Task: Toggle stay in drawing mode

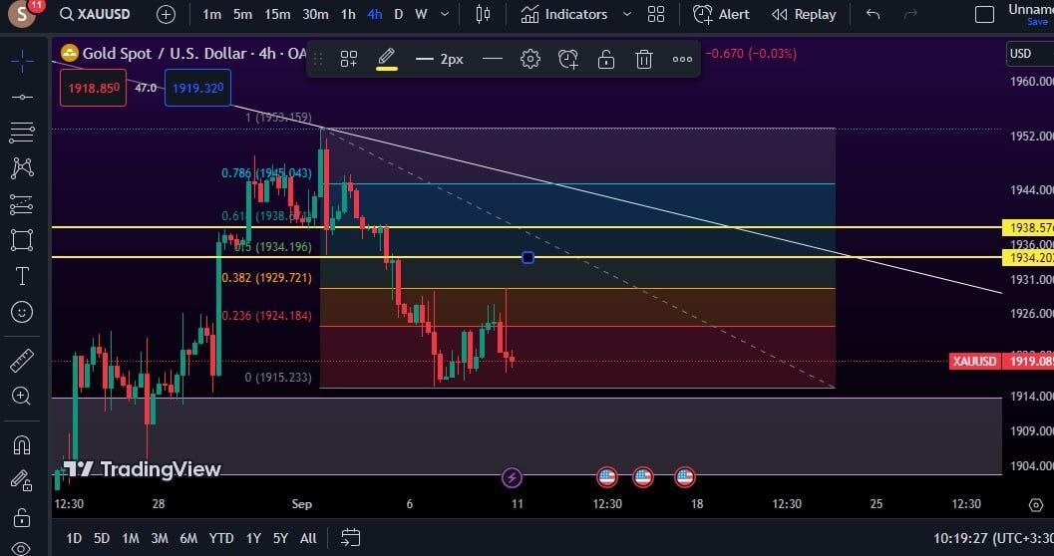Action: click(22, 481)
